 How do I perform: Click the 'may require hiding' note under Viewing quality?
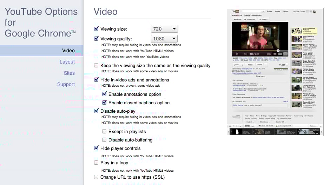[141, 45]
